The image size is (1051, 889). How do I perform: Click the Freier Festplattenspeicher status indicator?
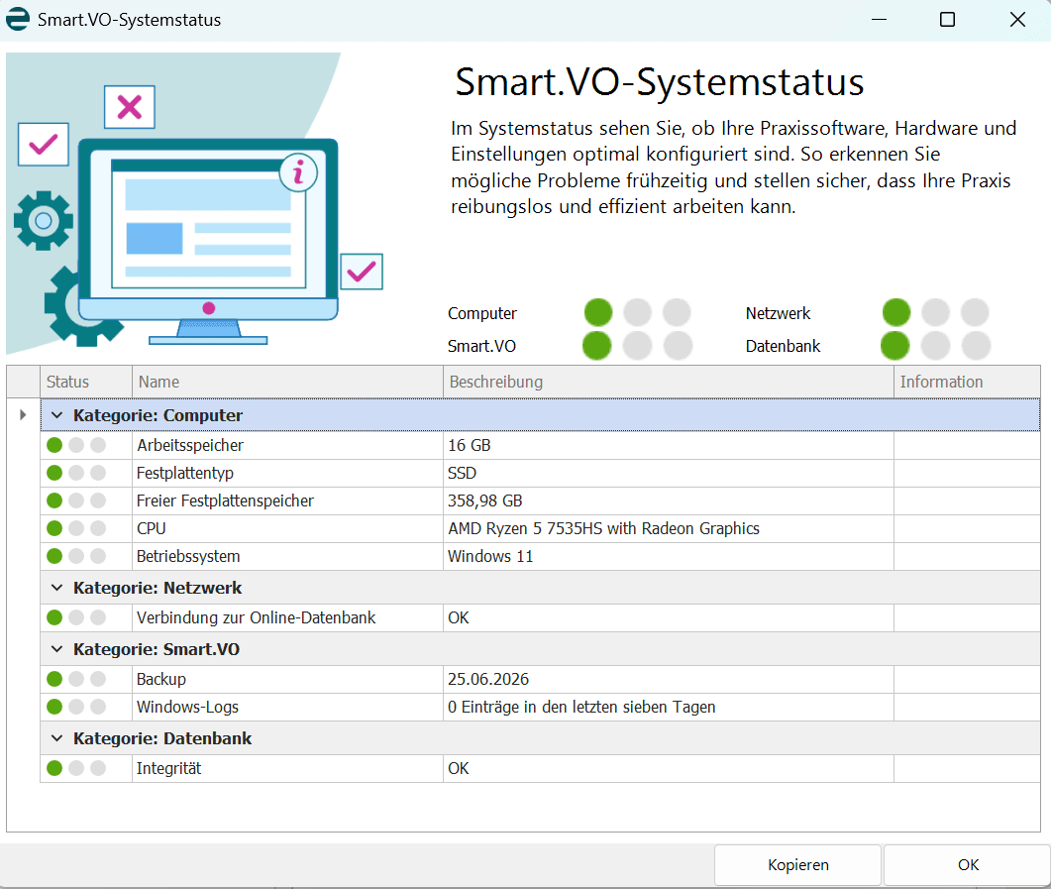click(76, 500)
